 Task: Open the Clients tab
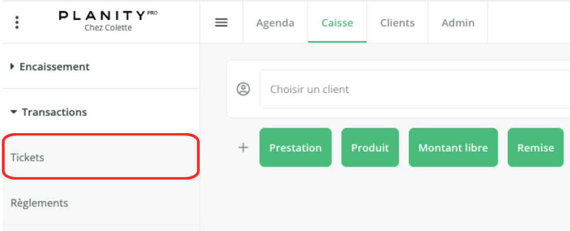pyautogui.click(x=397, y=23)
